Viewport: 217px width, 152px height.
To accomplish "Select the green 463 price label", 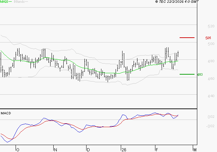I will (x=200, y=75).
